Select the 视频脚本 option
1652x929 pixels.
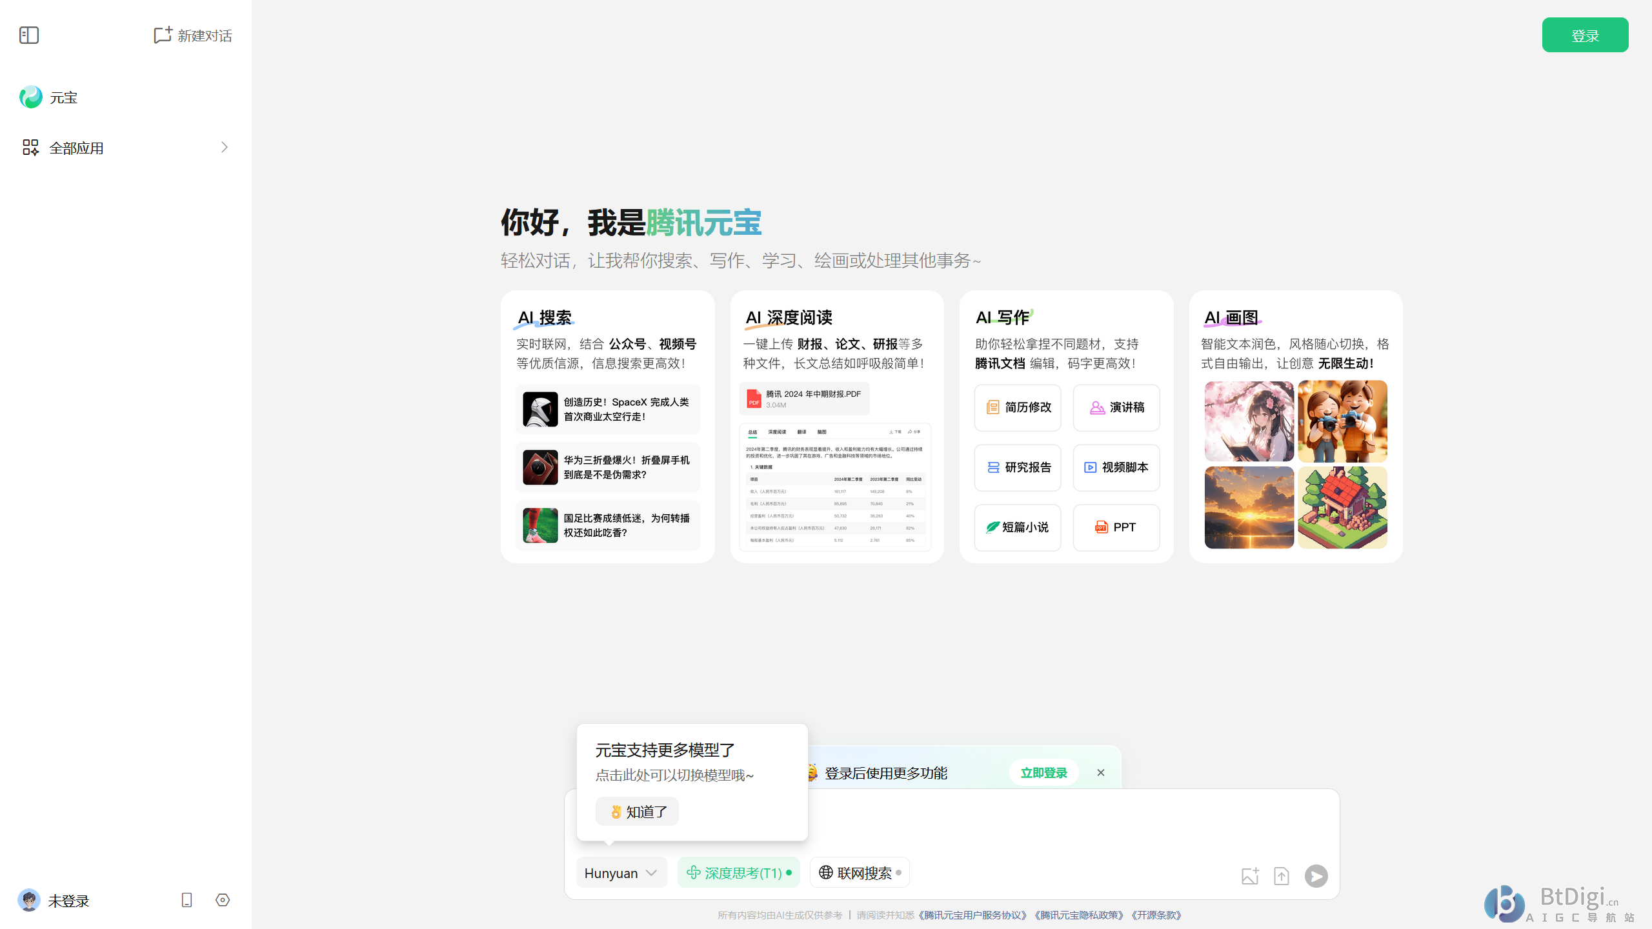click(x=1116, y=467)
